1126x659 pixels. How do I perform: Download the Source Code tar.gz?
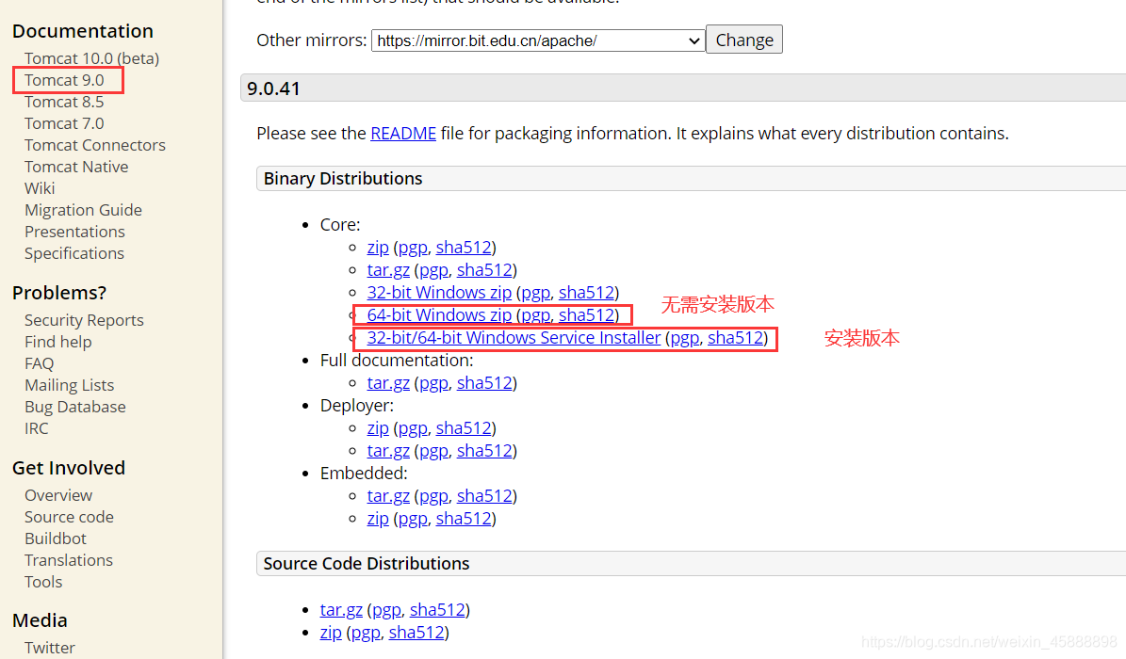tap(341, 609)
